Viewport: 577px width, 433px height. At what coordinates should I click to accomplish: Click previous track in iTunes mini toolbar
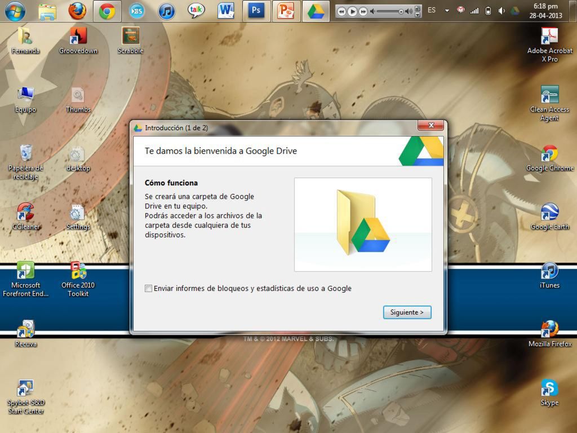click(341, 12)
